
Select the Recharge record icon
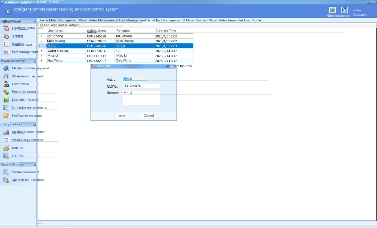click(x=6, y=92)
